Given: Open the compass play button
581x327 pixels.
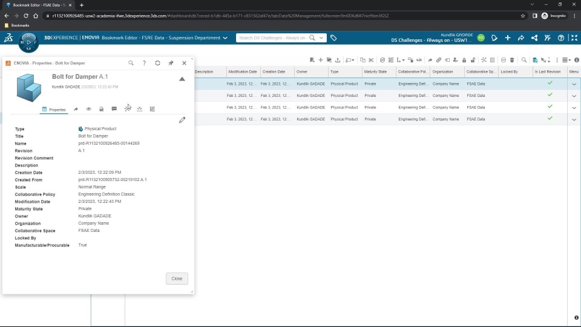Looking at the screenshot, I should click(29, 42).
